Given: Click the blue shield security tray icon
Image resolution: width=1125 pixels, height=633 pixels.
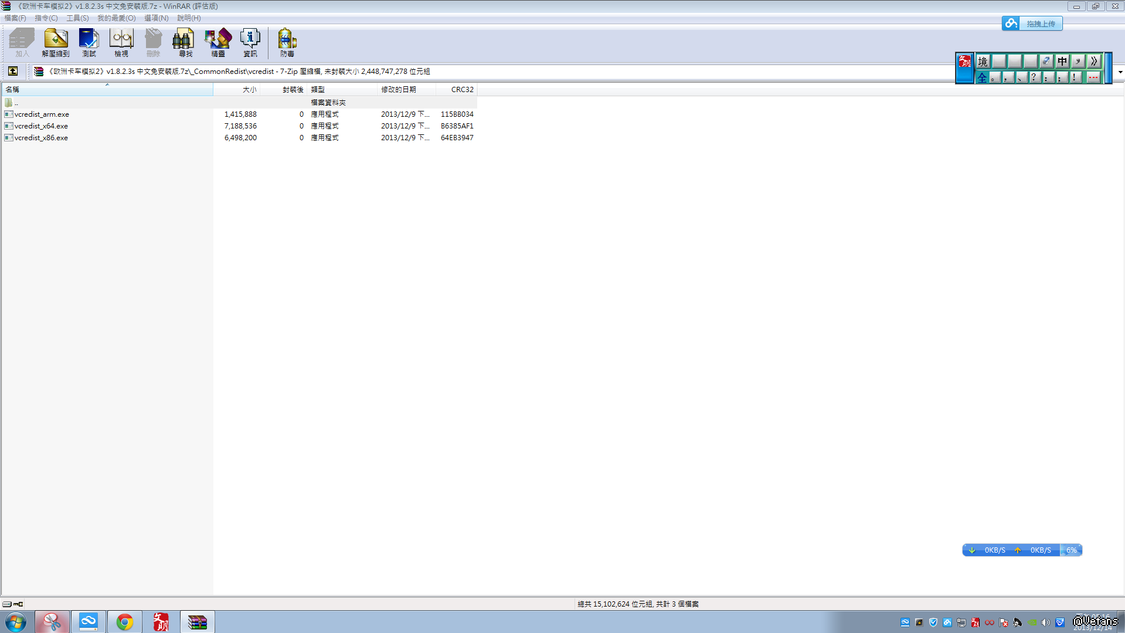Looking at the screenshot, I should click(933, 622).
